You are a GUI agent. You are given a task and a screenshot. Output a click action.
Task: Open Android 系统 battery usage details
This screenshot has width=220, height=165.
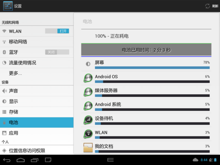[x=146, y=106]
